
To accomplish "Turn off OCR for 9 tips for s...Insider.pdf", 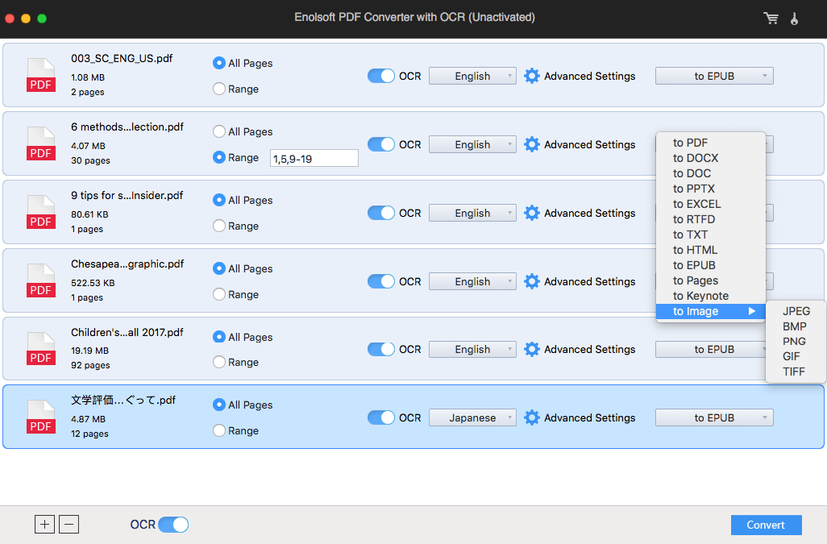I will coord(380,213).
